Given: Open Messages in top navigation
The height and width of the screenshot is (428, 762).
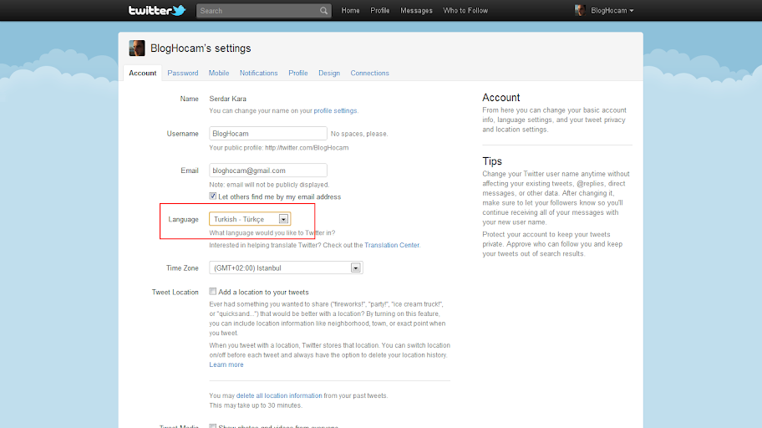Looking at the screenshot, I should [416, 11].
